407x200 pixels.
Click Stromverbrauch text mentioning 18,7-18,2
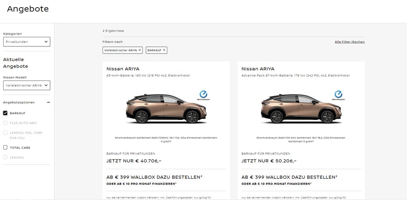[x=301, y=140]
